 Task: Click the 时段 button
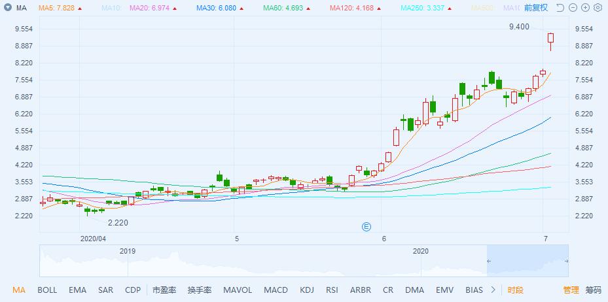[515, 290]
